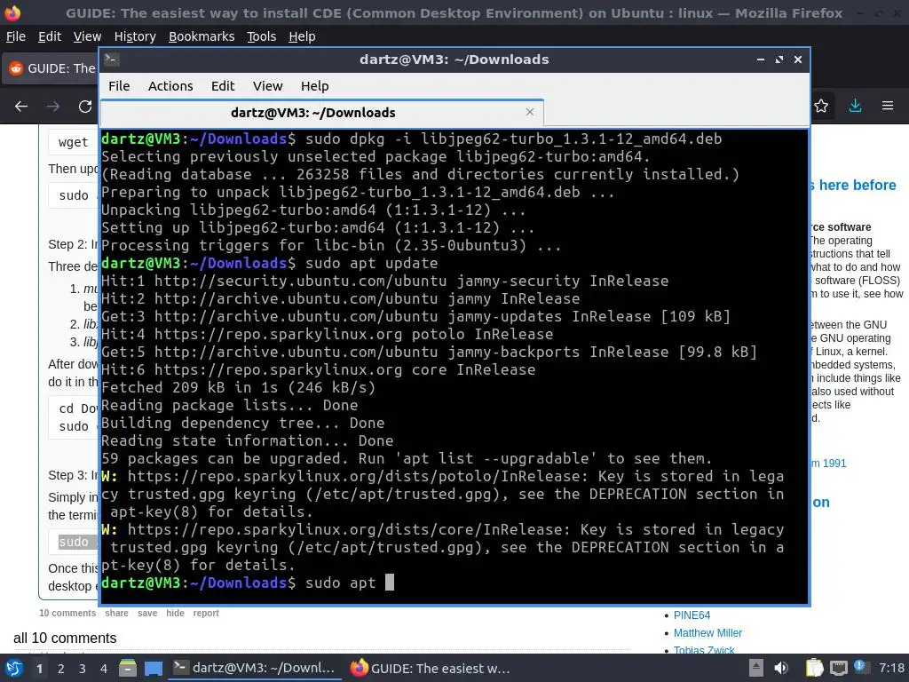Select terminal task button in taskbar
Screen dimensions: 909x682
pos(255,668)
